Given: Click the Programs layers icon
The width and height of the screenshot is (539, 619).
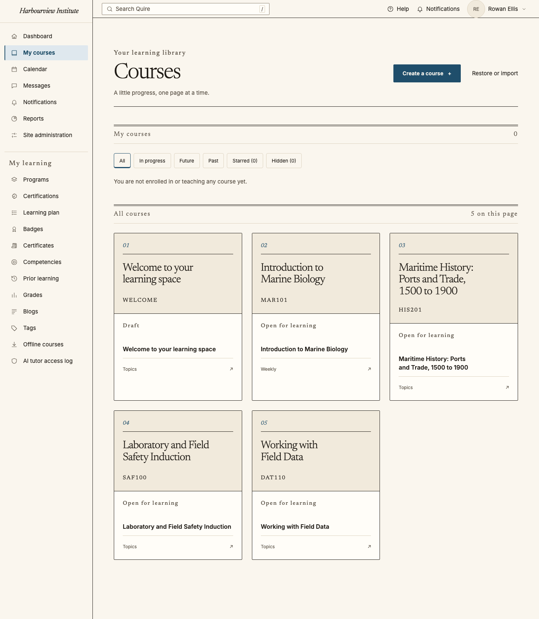Looking at the screenshot, I should 14,180.
